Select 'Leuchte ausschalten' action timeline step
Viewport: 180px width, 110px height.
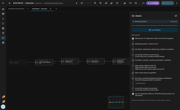pyautogui.click(x=153, y=60)
